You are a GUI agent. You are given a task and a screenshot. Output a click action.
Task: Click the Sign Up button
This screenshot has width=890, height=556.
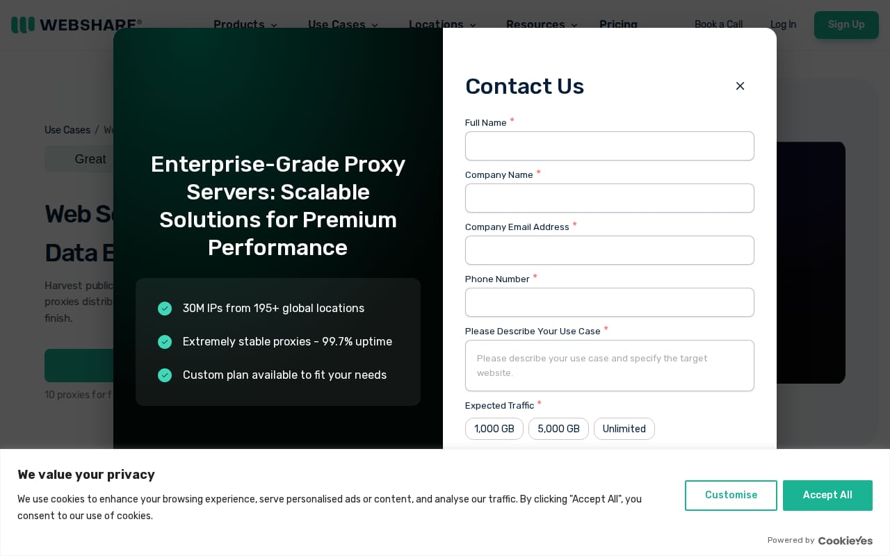tap(846, 25)
